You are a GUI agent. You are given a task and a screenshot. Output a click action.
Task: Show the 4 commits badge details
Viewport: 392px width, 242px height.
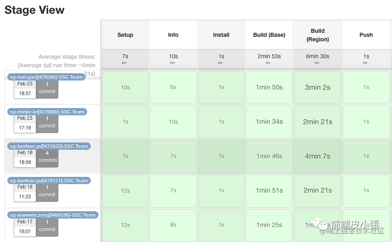(x=47, y=157)
